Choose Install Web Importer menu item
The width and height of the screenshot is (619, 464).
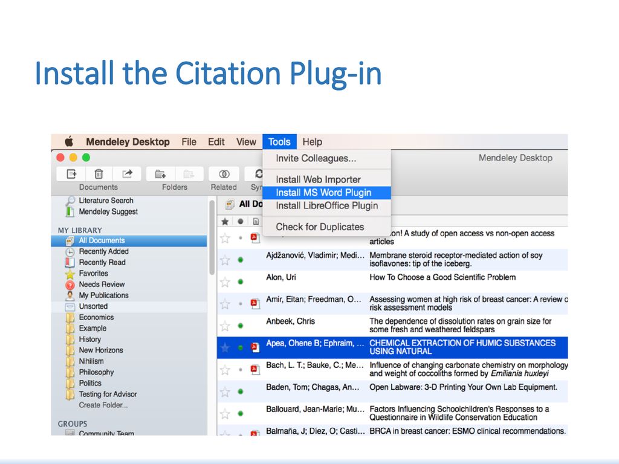pos(326,179)
